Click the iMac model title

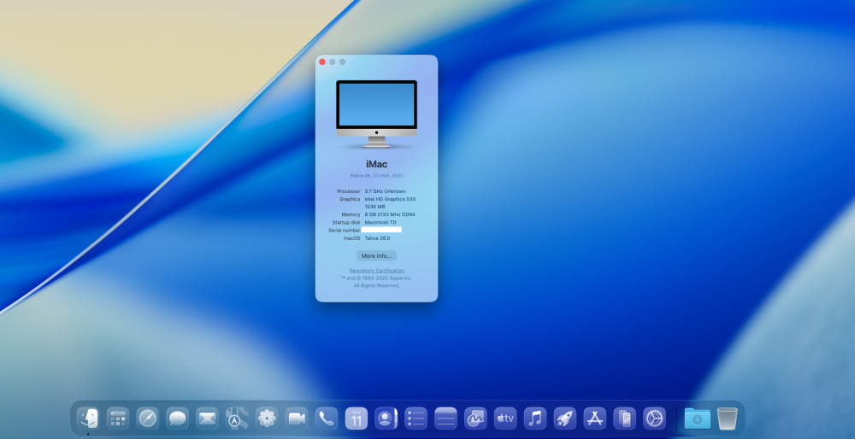pos(377,164)
